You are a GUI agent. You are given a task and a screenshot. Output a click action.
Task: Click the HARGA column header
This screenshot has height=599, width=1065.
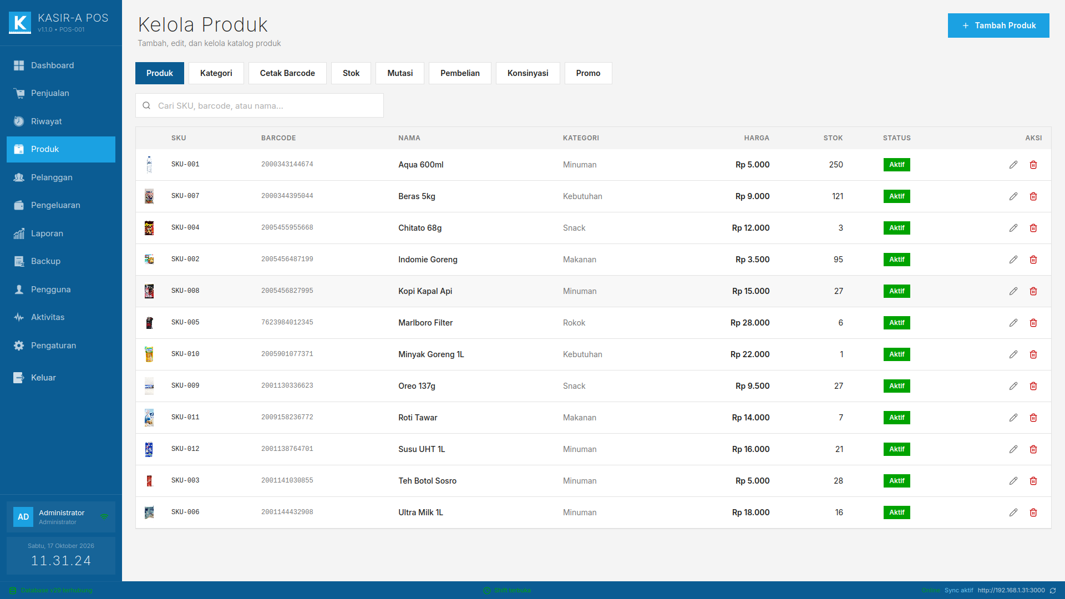pyautogui.click(x=757, y=138)
